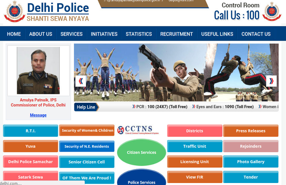This screenshot has width=286, height=185.
Task: Click the Commissioner Amulya Patnaik photo
Action: tap(38, 70)
